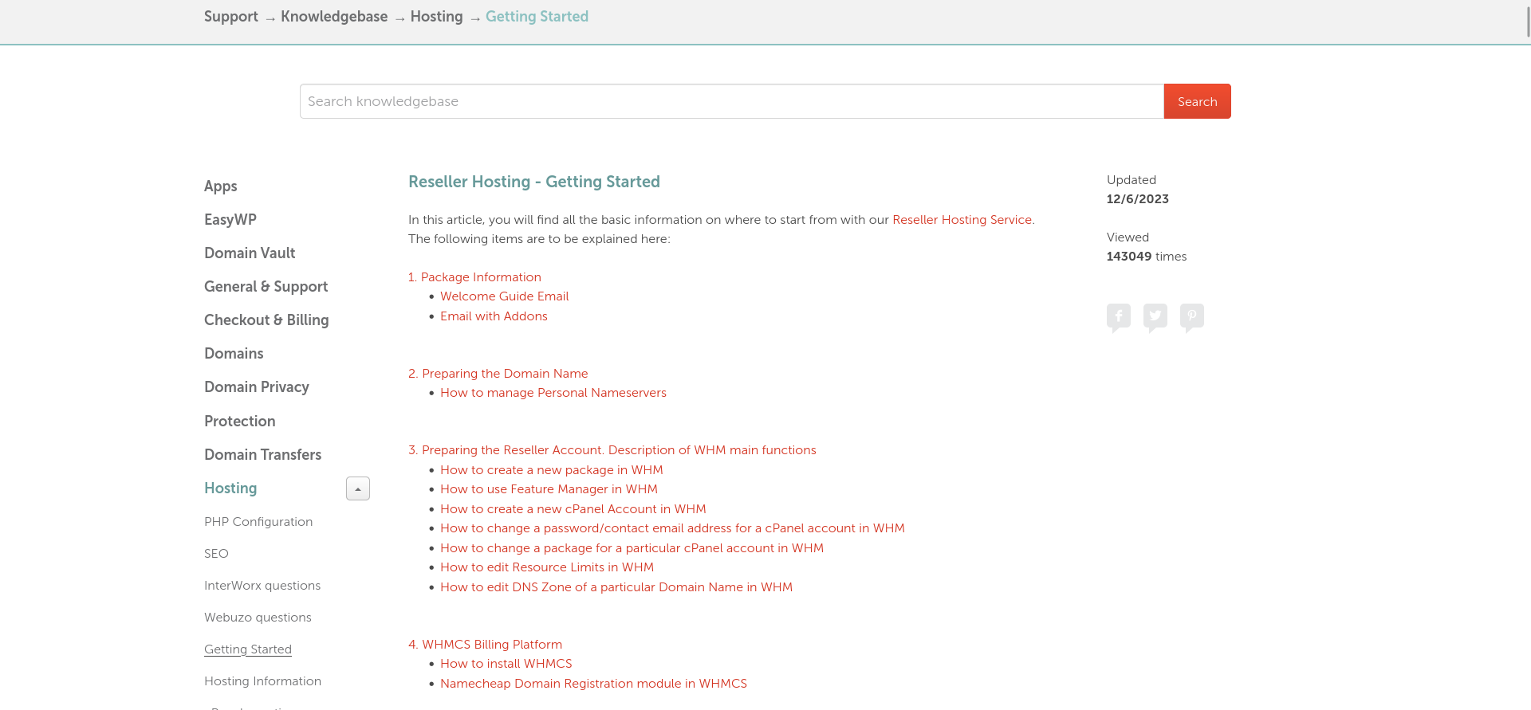Viewport: 1531px width, 710px height.
Task: Open How to create cPanel Account link
Action: pos(573,509)
